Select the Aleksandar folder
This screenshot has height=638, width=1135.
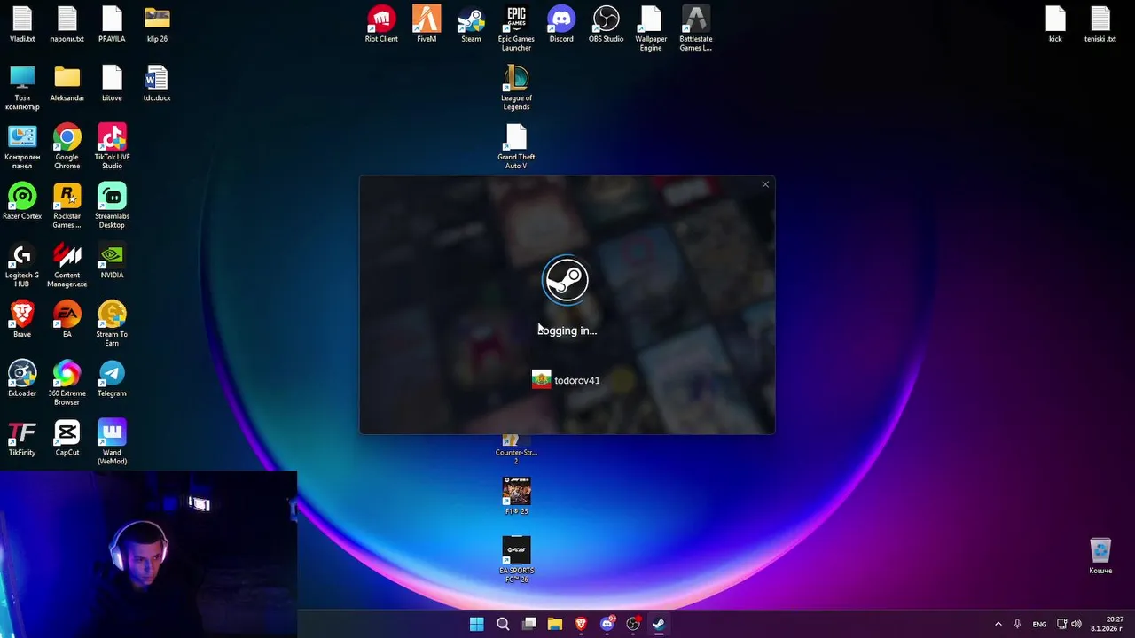[67, 83]
